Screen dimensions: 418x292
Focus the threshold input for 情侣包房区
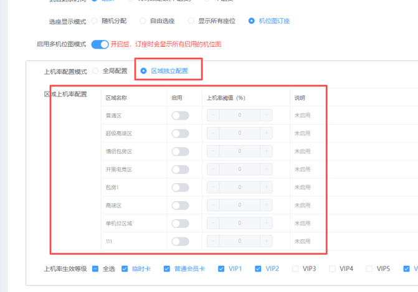click(x=240, y=151)
